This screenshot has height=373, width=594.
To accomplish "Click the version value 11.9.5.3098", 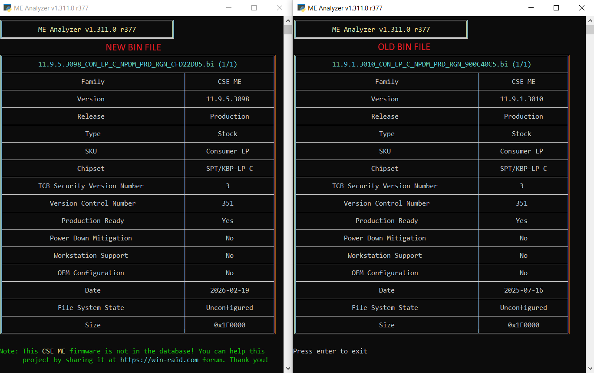I will pyautogui.click(x=228, y=99).
